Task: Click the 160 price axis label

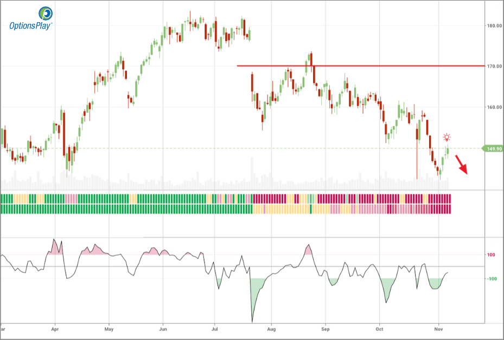Action: click(x=492, y=107)
